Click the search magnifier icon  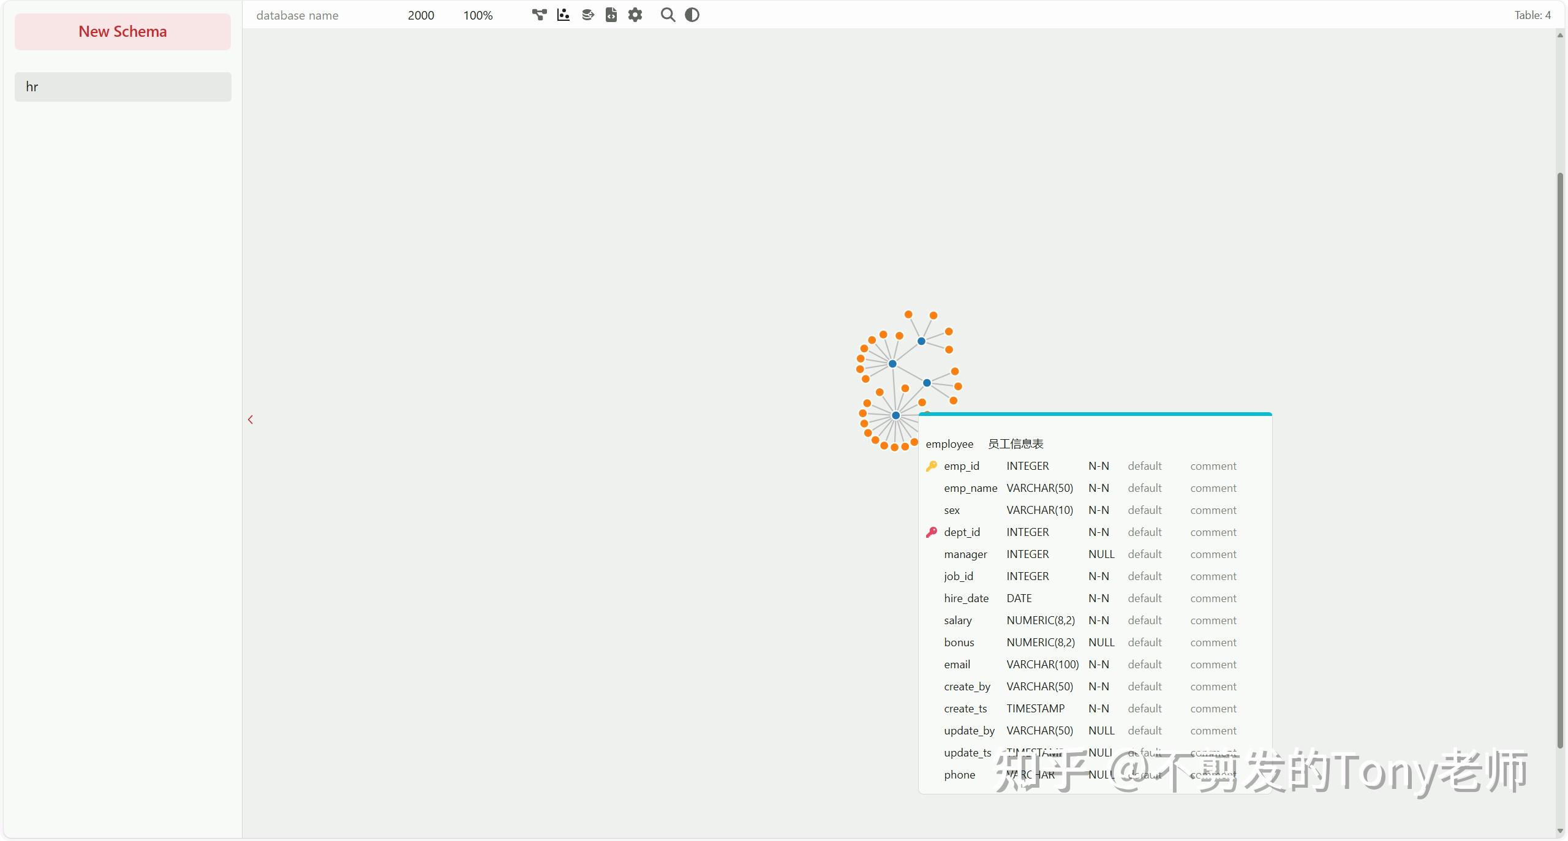(668, 15)
